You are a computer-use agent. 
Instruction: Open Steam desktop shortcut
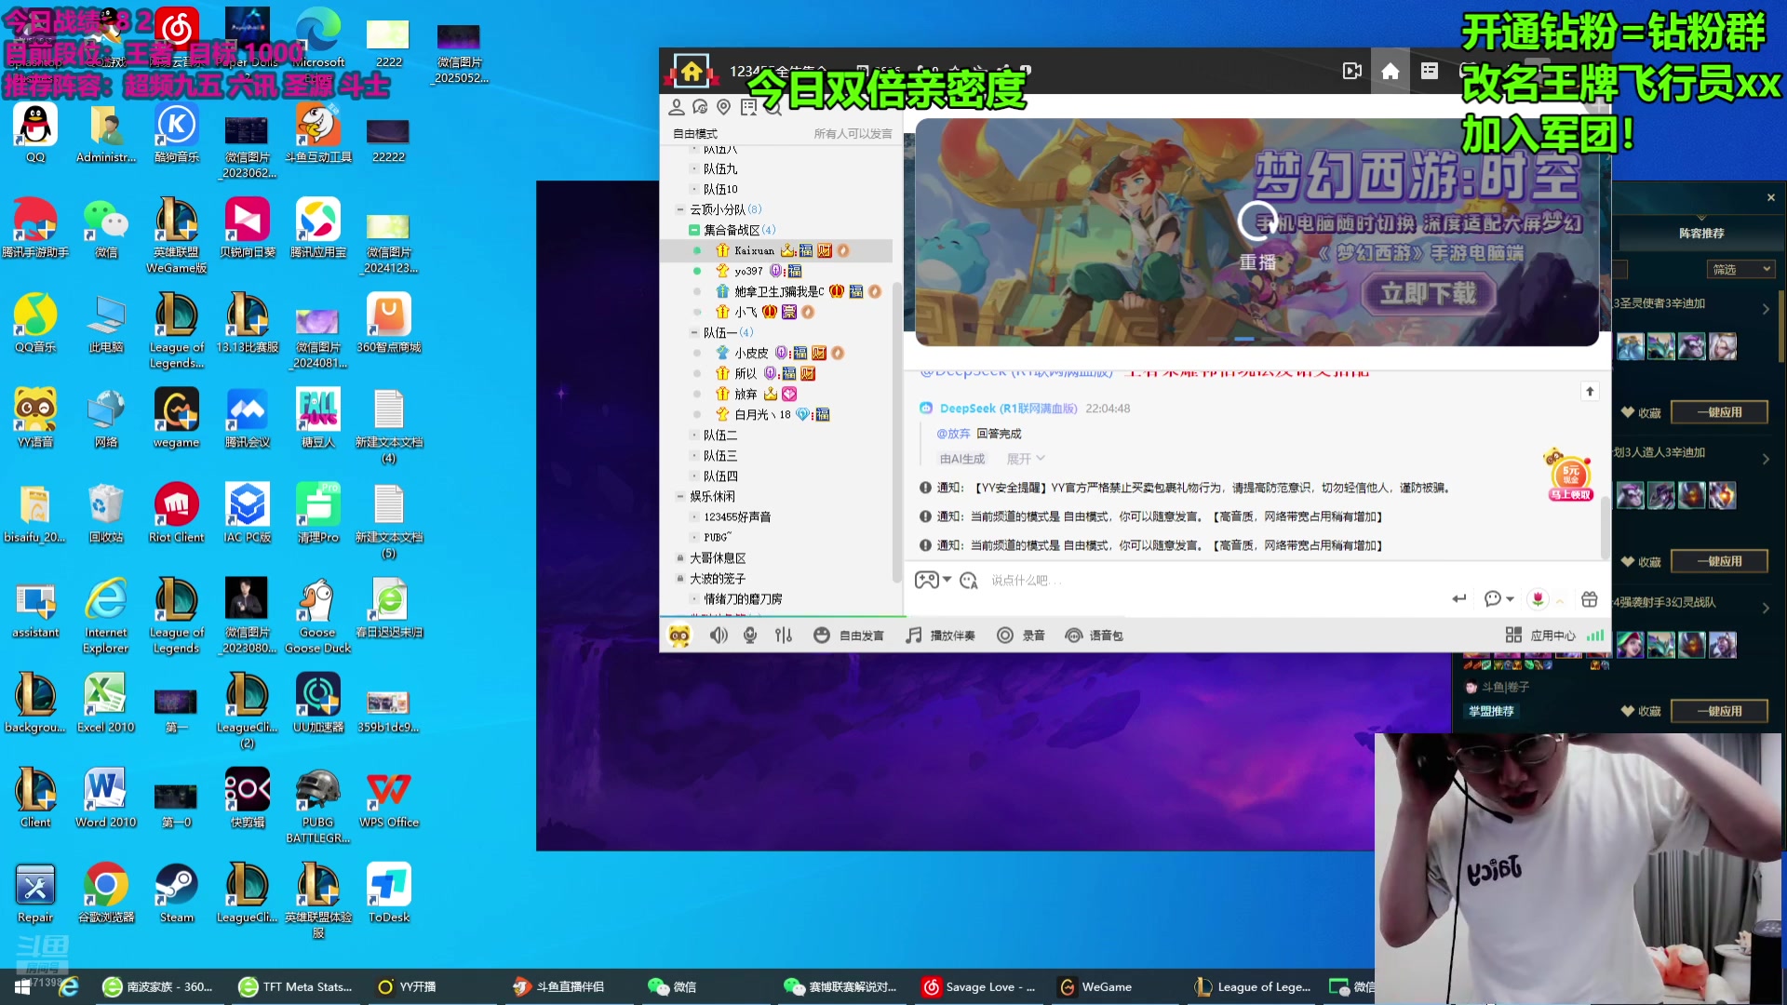point(177,893)
